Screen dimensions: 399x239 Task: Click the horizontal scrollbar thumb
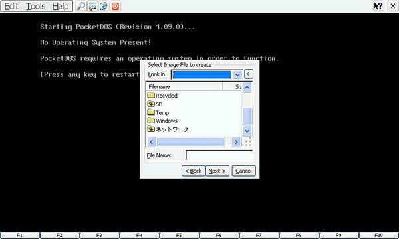[x=191, y=142]
